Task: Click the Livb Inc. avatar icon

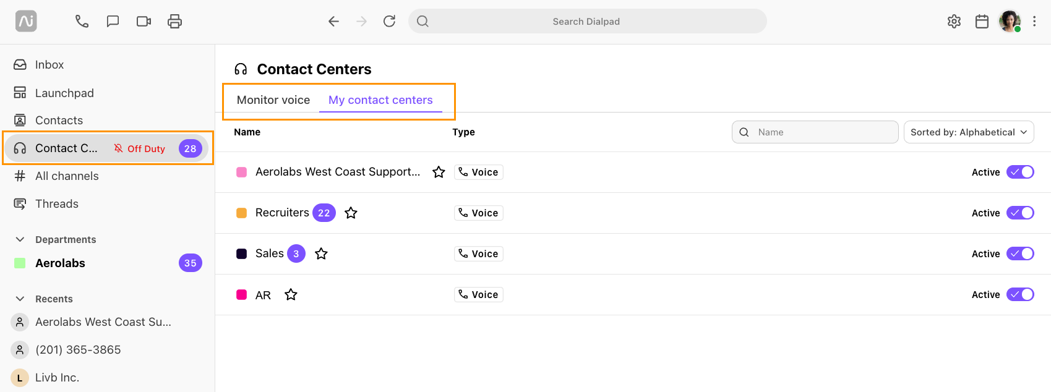Action: [20, 378]
